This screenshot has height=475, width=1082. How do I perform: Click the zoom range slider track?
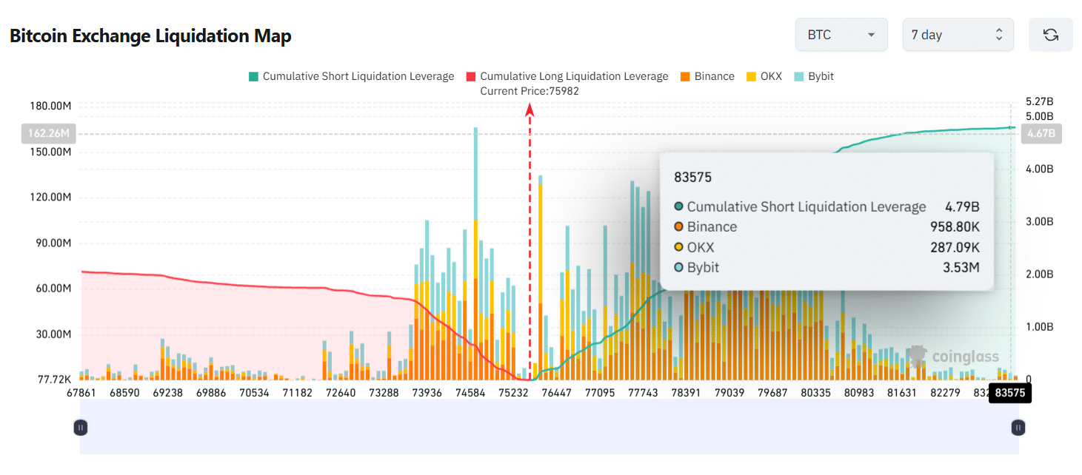point(550,427)
